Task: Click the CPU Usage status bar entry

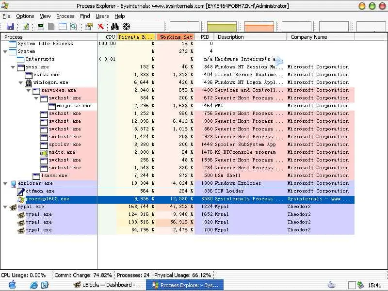Action: pos(23,275)
